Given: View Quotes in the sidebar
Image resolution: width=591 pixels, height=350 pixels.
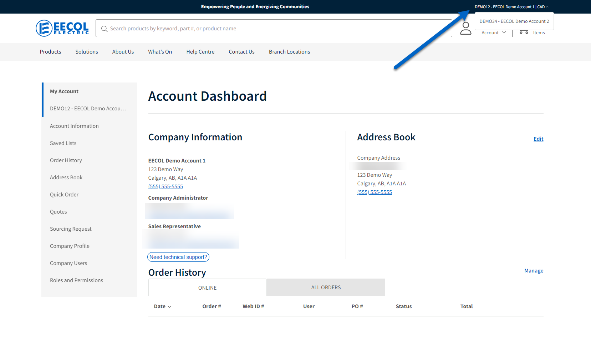Looking at the screenshot, I should (x=58, y=212).
